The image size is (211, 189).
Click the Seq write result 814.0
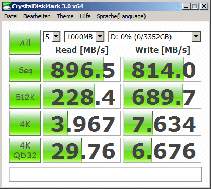(162, 69)
